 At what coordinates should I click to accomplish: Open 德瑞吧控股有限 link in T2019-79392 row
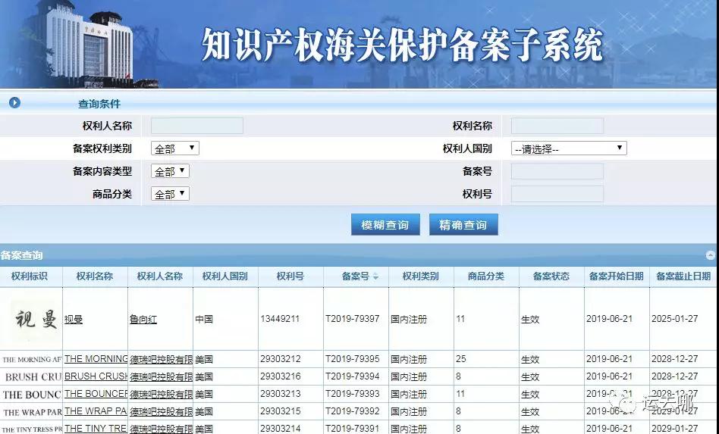tap(161, 411)
